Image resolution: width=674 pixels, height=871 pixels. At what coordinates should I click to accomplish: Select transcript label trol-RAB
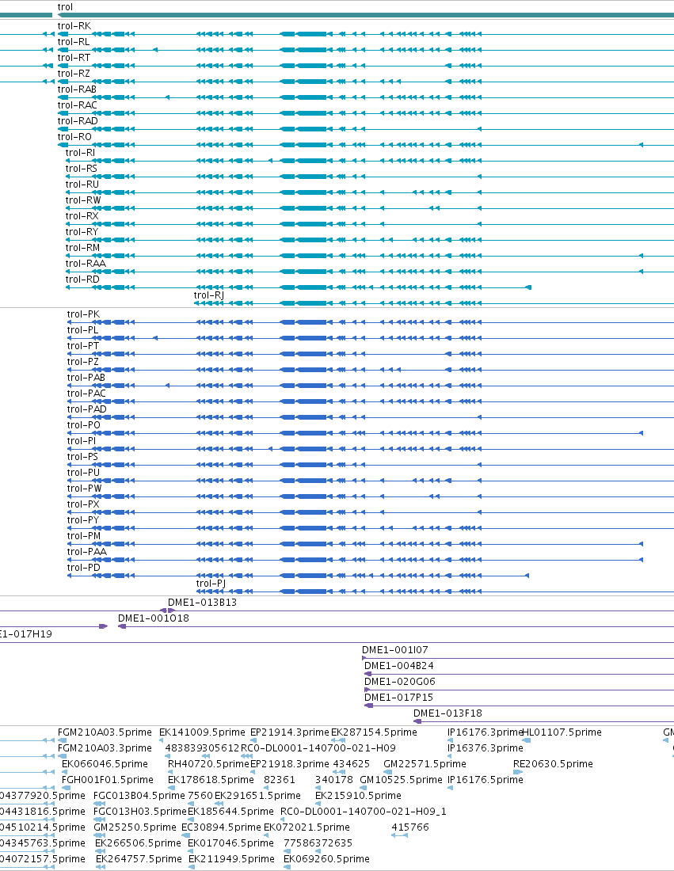point(78,89)
